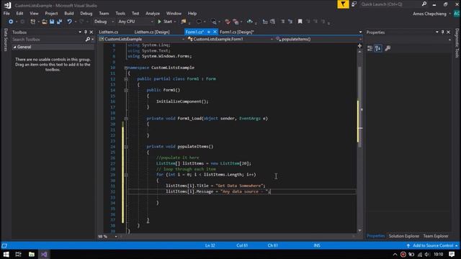The image size is (461, 259).
Task: Toggle a bookmark with the bookmark icon
Action: click(300, 22)
